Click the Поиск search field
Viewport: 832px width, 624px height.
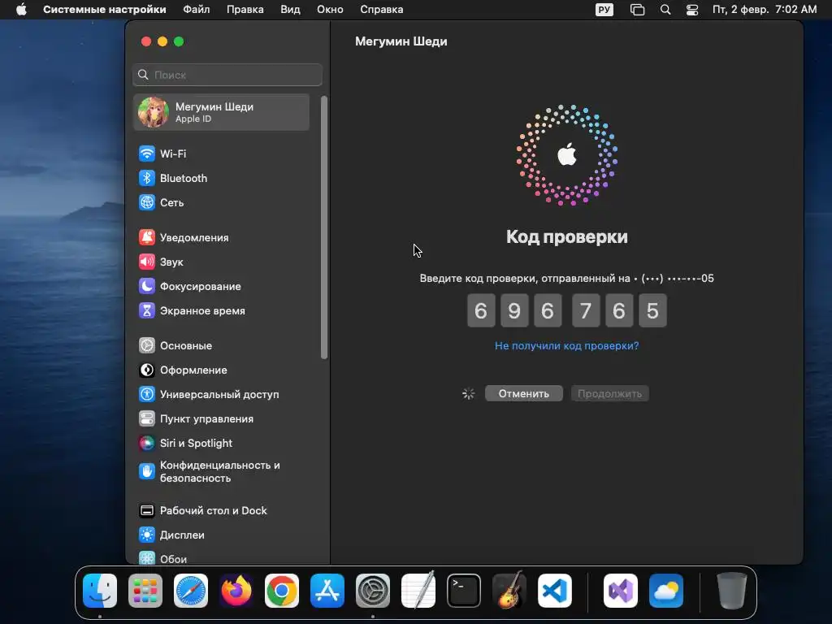click(227, 75)
